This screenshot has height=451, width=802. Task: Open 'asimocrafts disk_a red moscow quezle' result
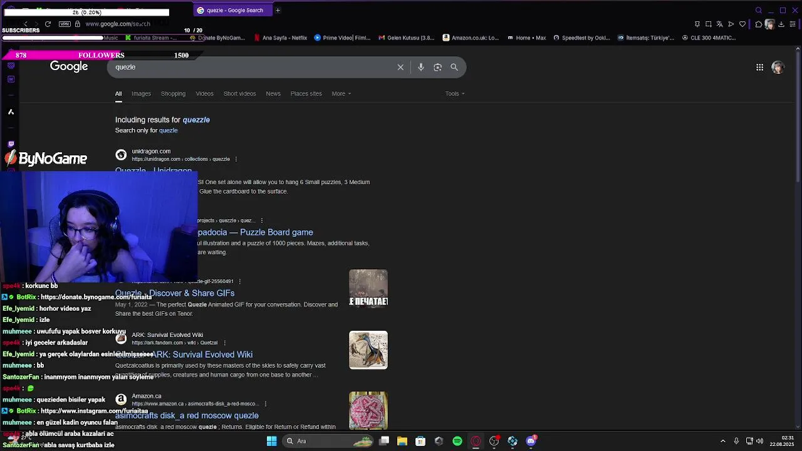point(187,415)
